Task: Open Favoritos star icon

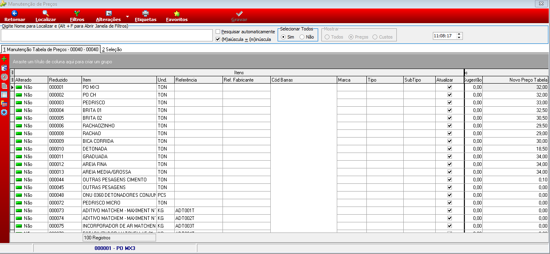Action: tap(177, 13)
